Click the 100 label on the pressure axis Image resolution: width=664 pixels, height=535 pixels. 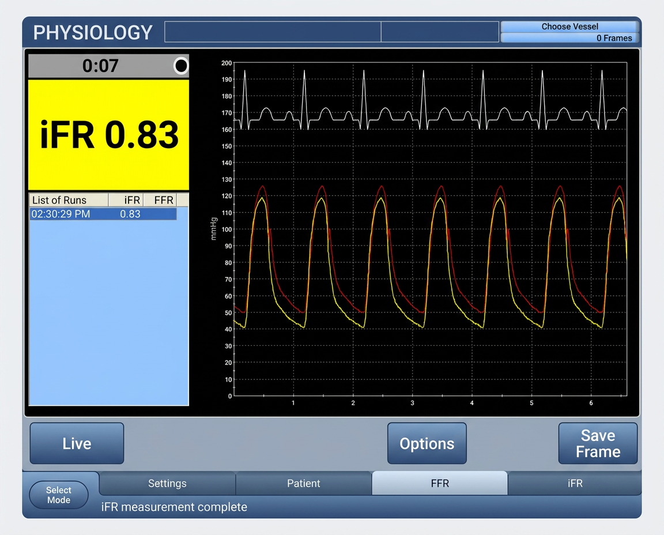227,229
